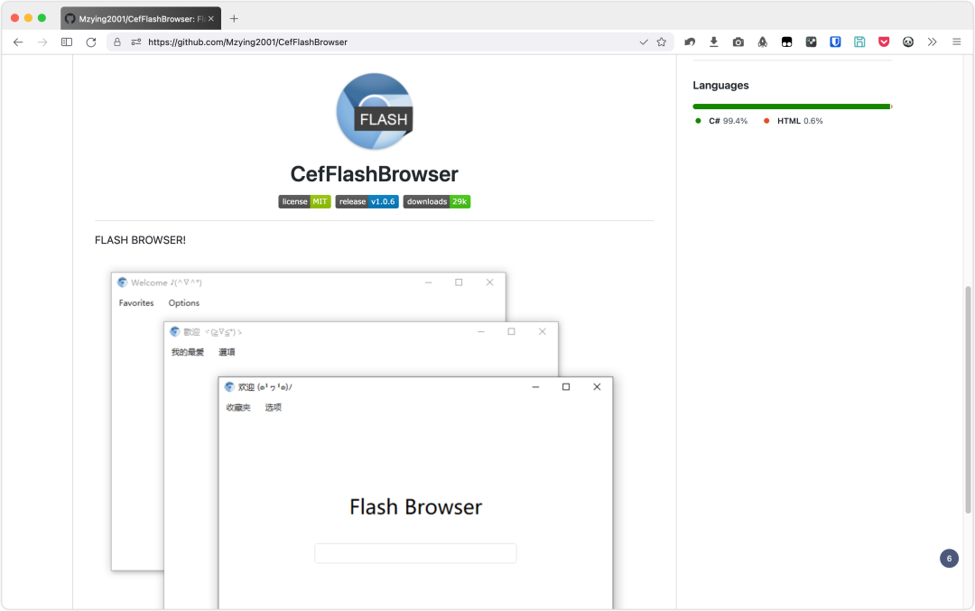The image size is (975, 611).
Task: Click the downloads 29k badge
Action: [x=437, y=201]
